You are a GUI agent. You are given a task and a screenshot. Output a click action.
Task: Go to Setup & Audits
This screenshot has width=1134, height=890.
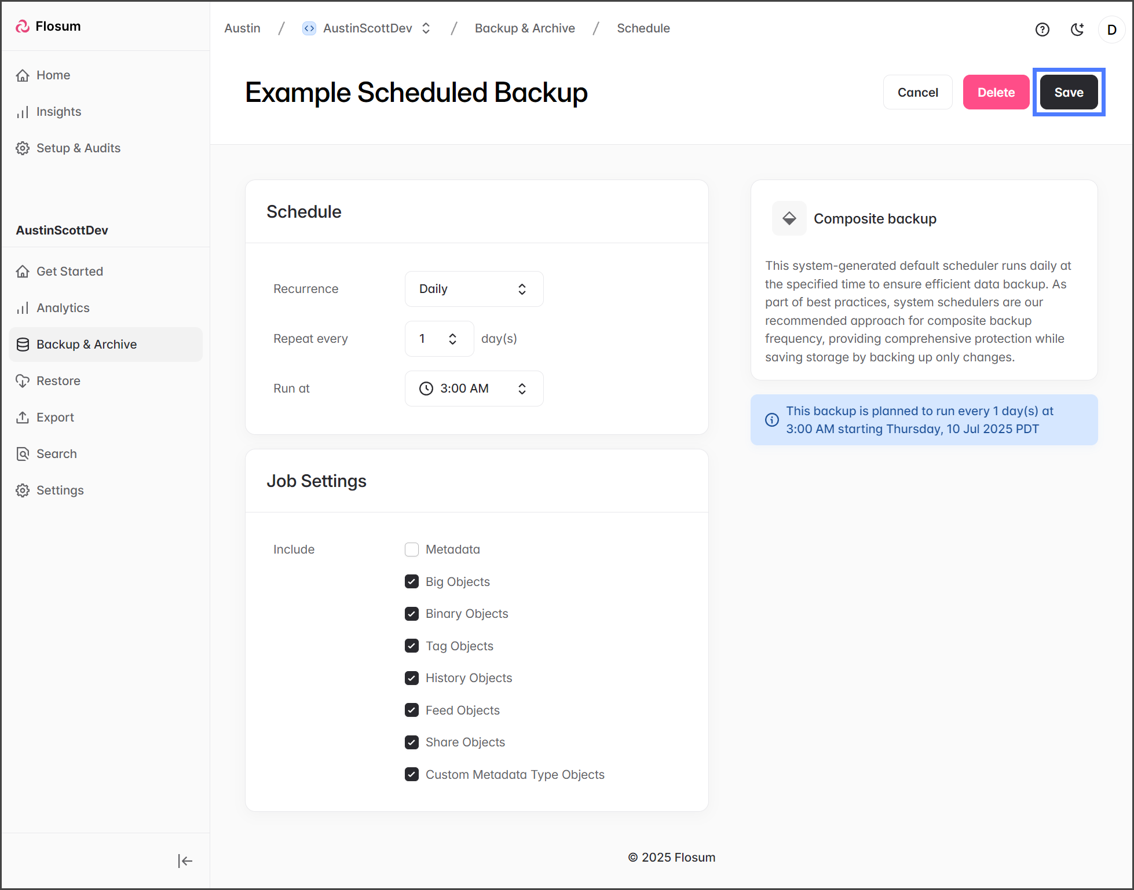coord(78,148)
